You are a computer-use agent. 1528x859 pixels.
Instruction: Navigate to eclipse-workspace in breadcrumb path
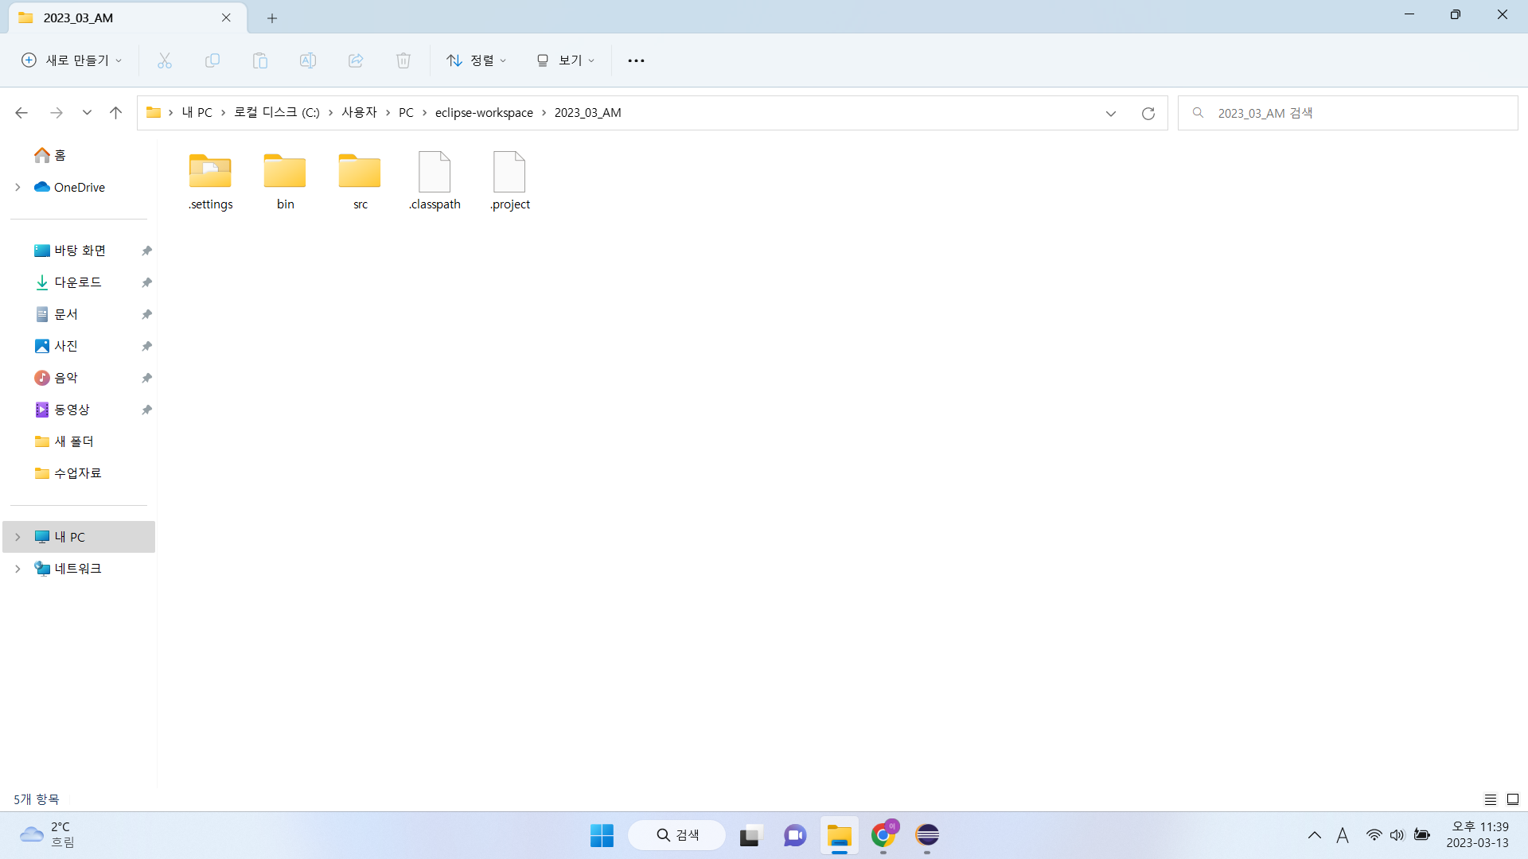[483, 113]
